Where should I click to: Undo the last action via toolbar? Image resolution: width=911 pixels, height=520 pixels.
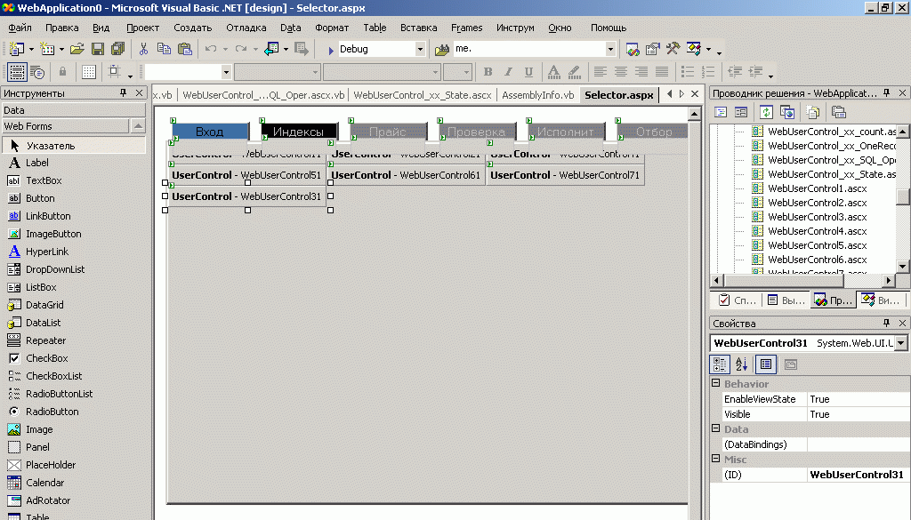(x=210, y=49)
